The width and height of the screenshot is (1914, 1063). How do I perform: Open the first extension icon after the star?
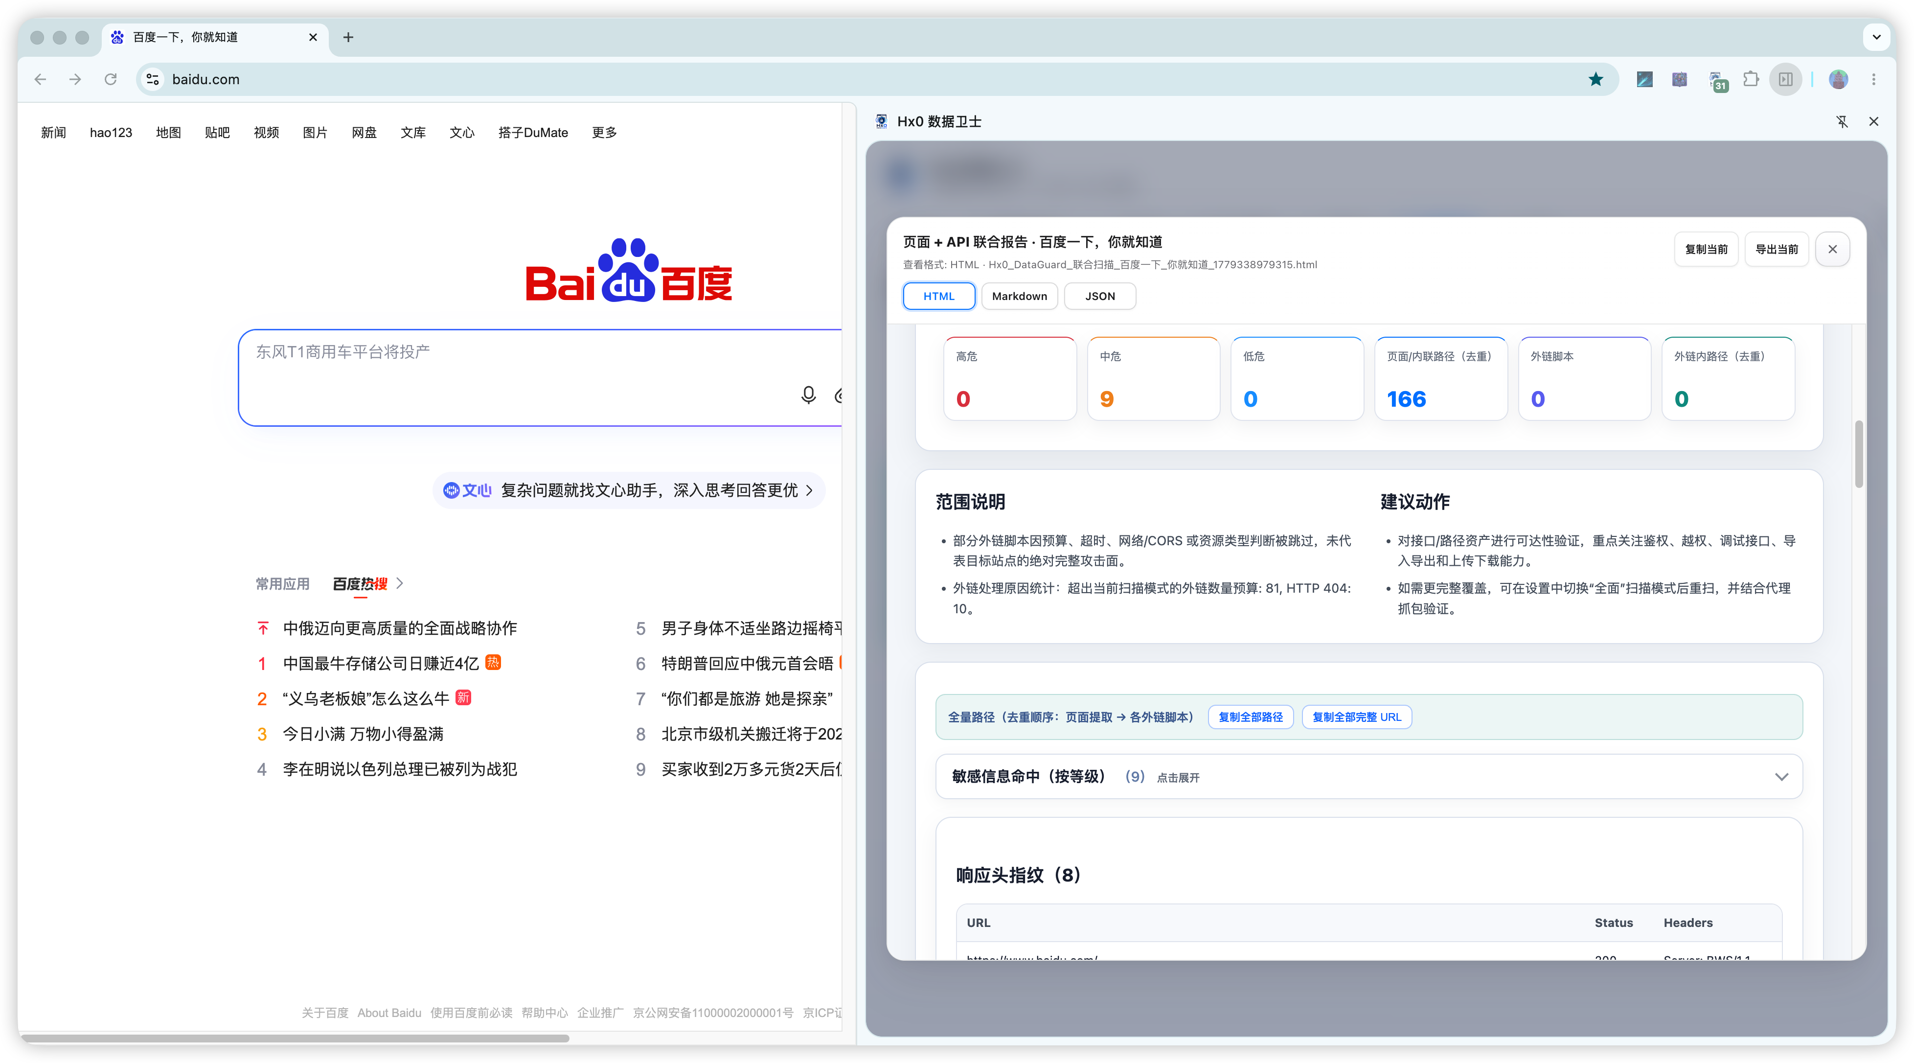pyautogui.click(x=1644, y=79)
